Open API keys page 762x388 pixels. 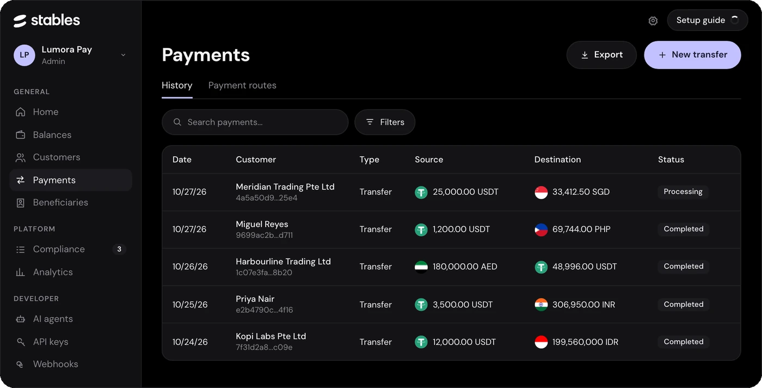click(x=71, y=342)
